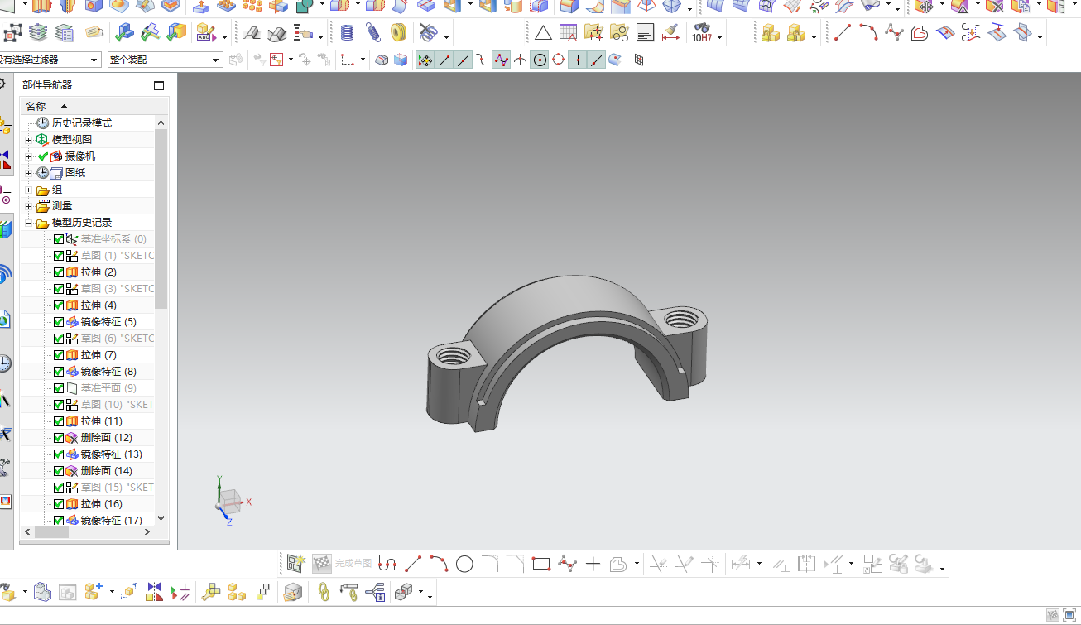The image size is (1081, 625).
Task: Click the line tool in upper curve toolbar
Action: click(843, 34)
